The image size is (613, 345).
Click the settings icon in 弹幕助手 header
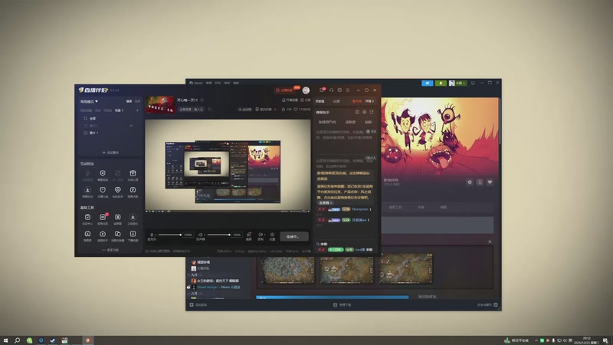365,112
